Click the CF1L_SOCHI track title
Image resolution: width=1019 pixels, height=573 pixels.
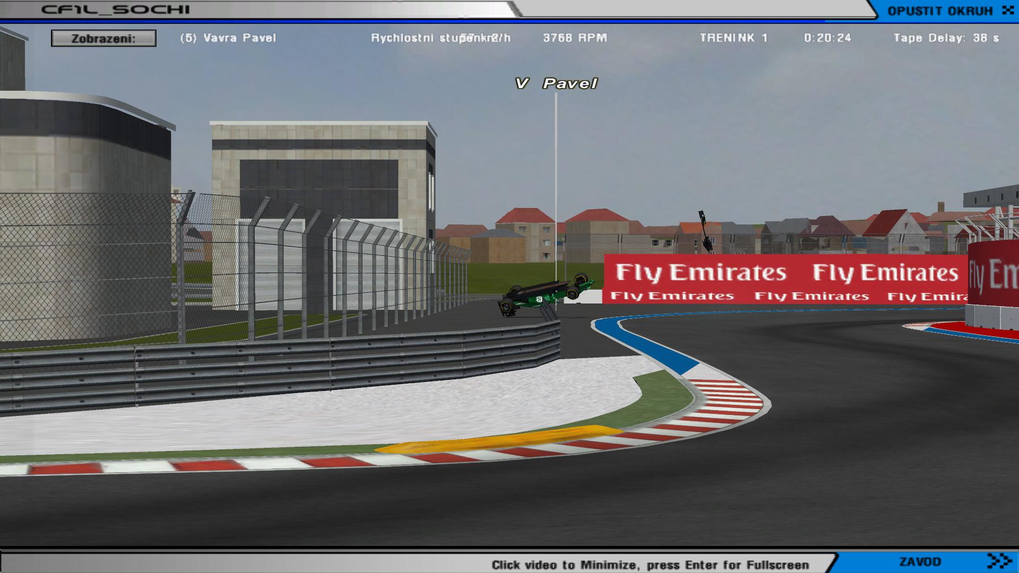[115, 10]
